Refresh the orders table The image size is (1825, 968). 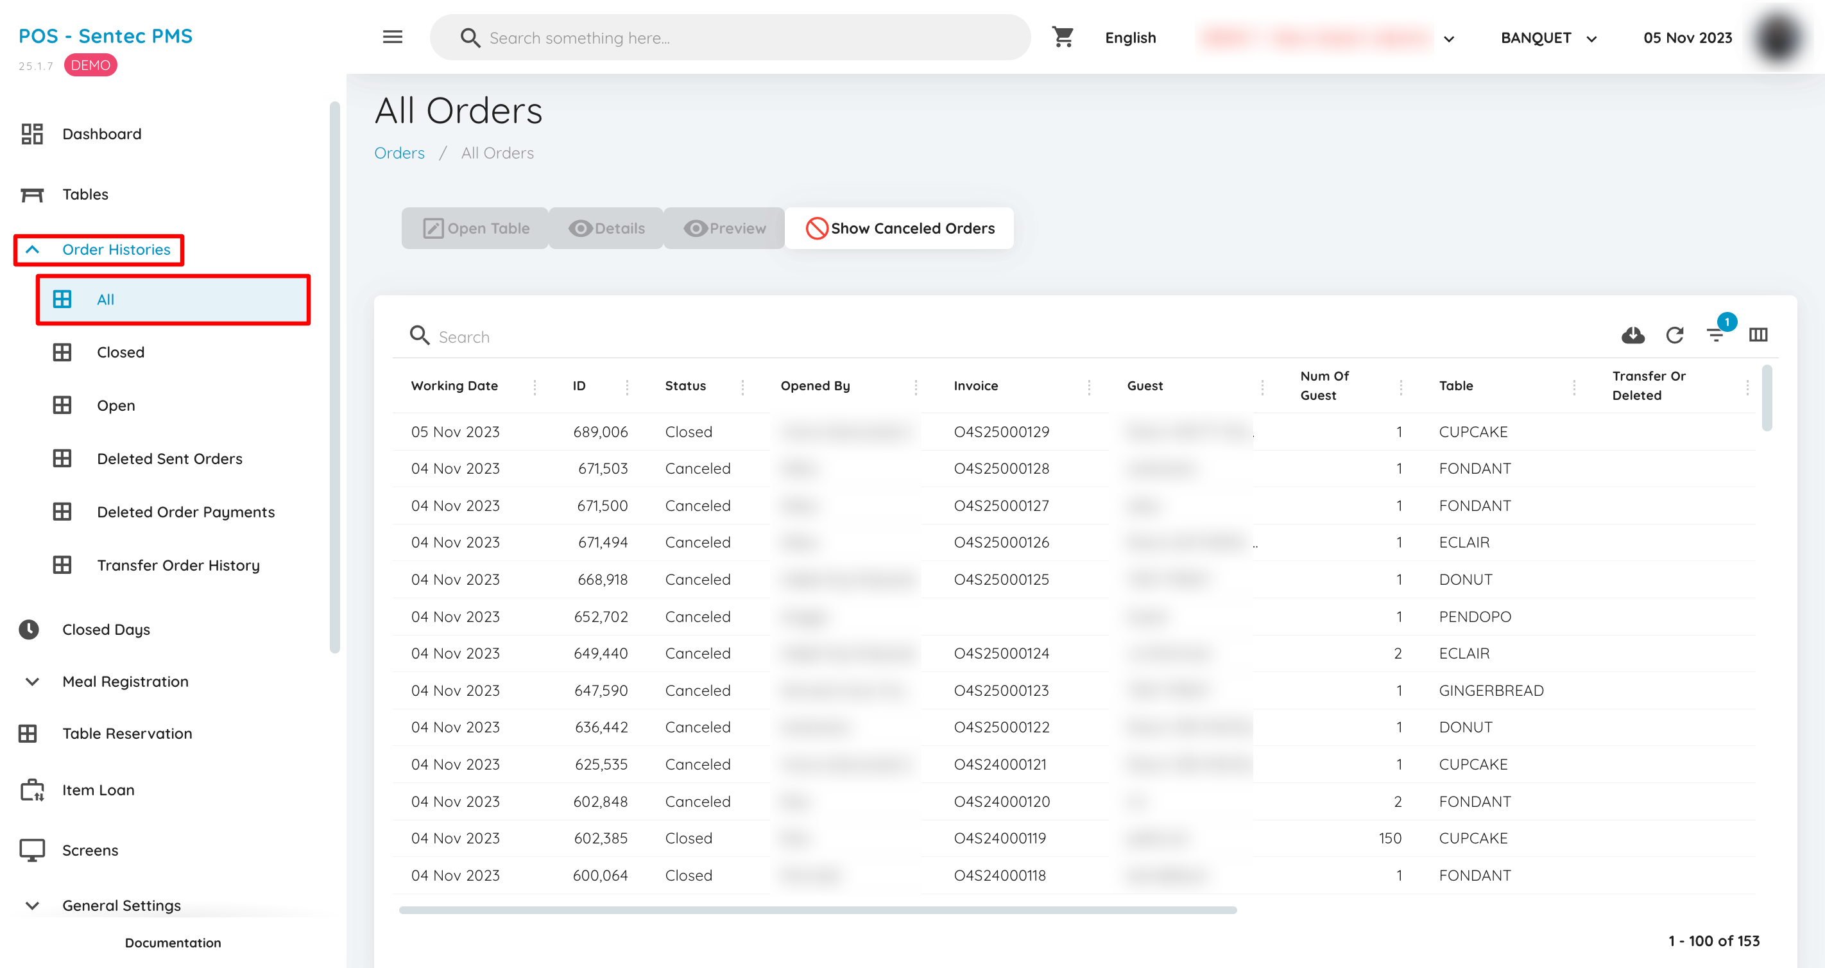click(x=1675, y=335)
